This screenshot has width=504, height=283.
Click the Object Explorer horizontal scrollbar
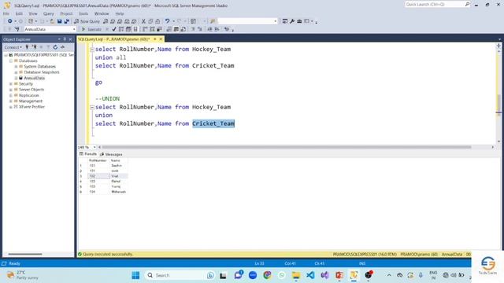[x=25, y=254]
